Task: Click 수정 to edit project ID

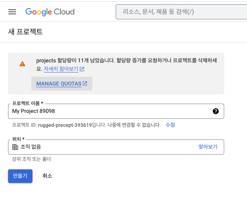Action: click(x=170, y=125)
